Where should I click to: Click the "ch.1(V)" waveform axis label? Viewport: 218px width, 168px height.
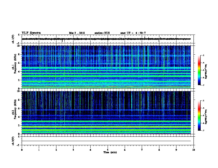pos(13,39)
